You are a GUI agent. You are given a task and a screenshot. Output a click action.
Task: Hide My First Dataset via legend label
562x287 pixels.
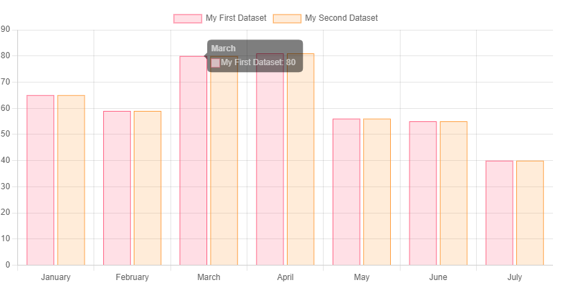click(236, 18)
